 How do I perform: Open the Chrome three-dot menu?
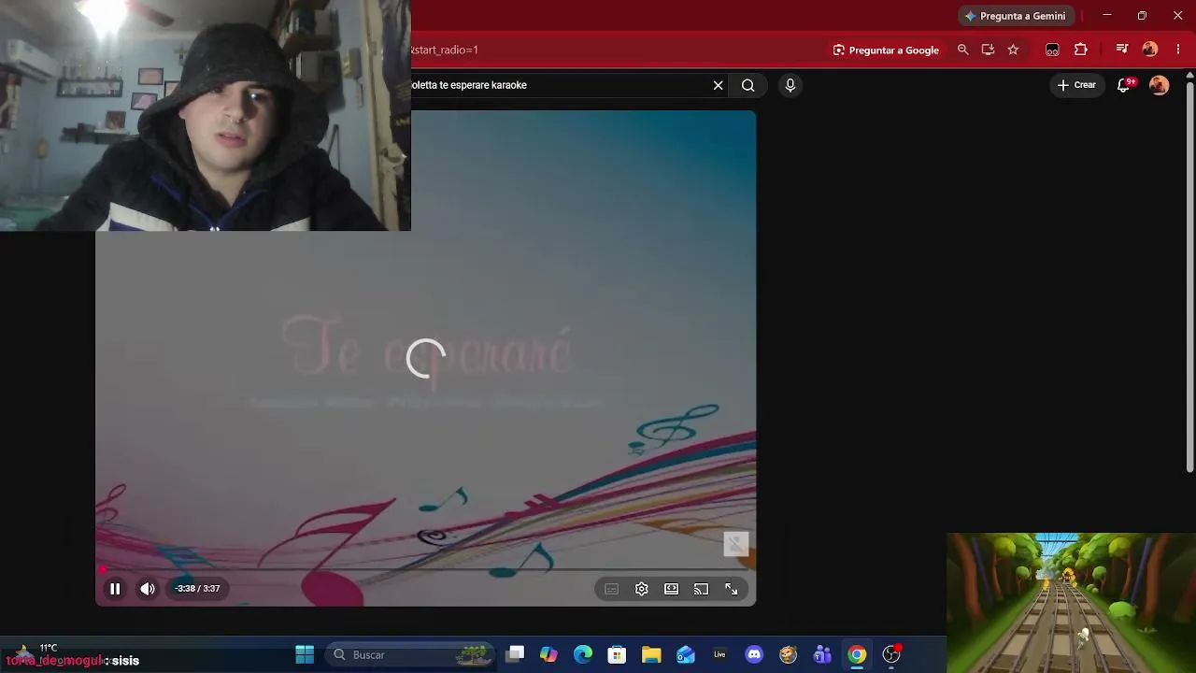click(x=1178, y=50)
